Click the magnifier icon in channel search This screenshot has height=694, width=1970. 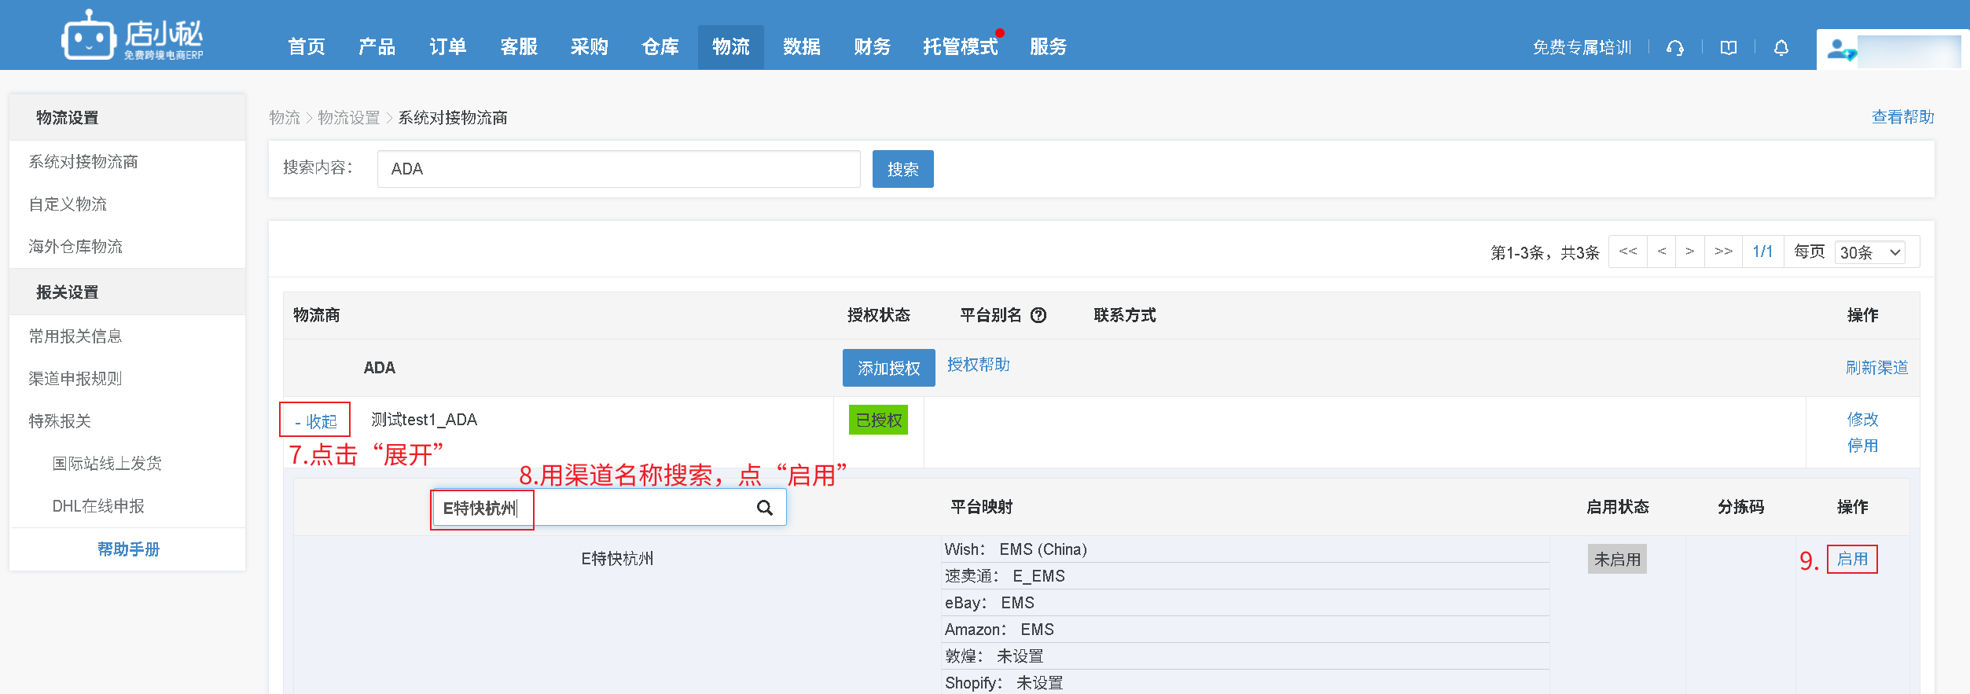pyautogui.click(x=764, y=508)
